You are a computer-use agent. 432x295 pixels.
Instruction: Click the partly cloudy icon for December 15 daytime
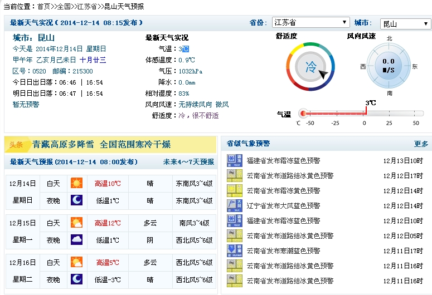click(x=76, y=223)
